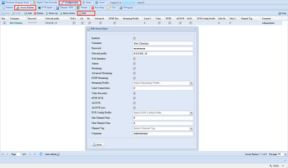This screenshot has height=168, width=288.
Task: Toggle Advanced Streaming checkbox in dialog
Action: (x=134, y=73)
